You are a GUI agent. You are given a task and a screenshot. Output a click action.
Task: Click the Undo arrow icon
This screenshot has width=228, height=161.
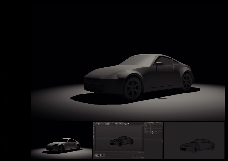point(94,124)
